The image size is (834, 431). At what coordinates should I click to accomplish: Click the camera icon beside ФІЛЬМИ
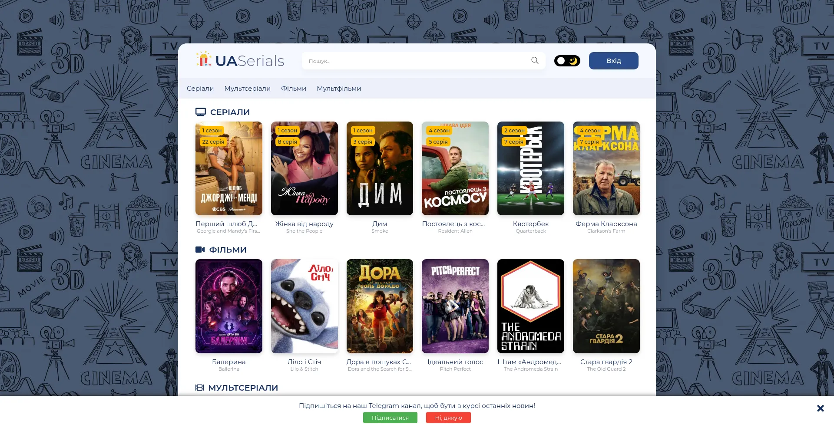click(200, 250)
